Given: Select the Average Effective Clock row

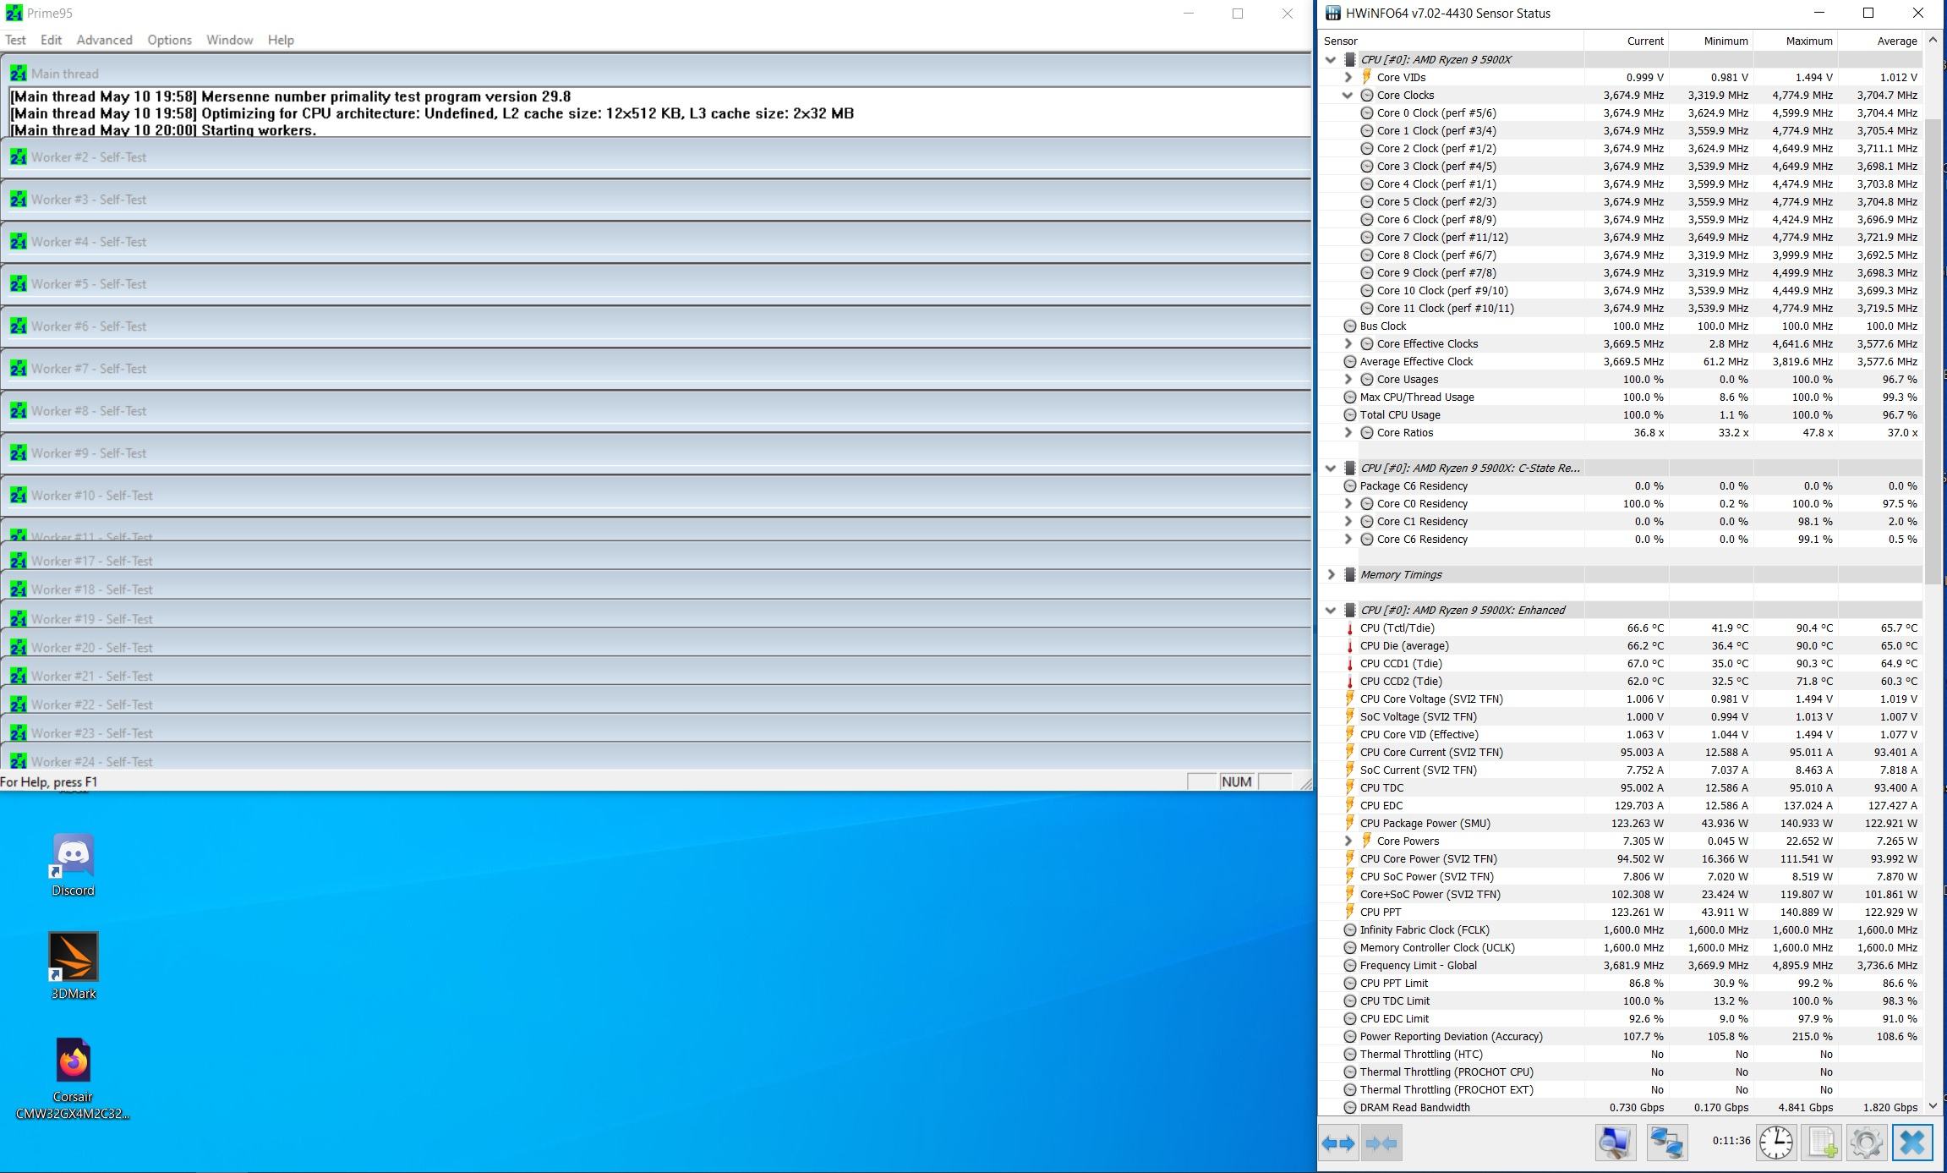Looking at the screenshot, I should [1620, 362].
